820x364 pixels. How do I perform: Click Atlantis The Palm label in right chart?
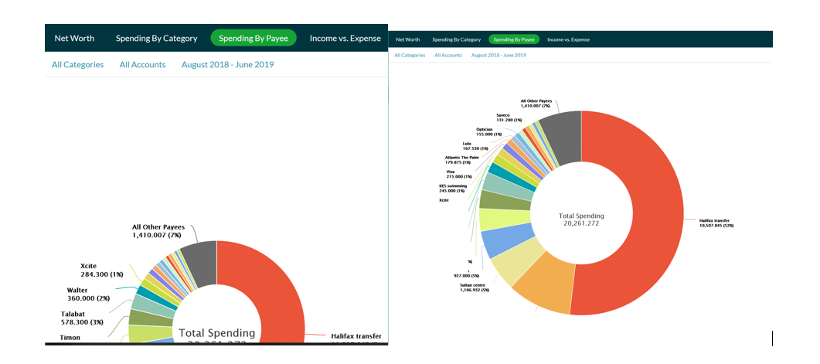point(460,159)
